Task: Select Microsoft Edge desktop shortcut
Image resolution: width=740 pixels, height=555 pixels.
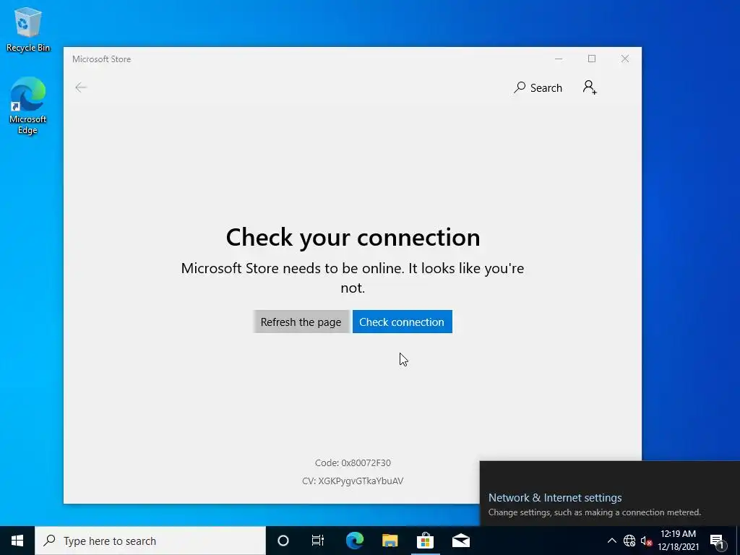Action: tap(28, 106)
